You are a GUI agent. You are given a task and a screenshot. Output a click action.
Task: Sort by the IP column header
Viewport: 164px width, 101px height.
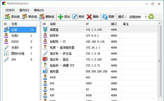click(x=97, y=24)
